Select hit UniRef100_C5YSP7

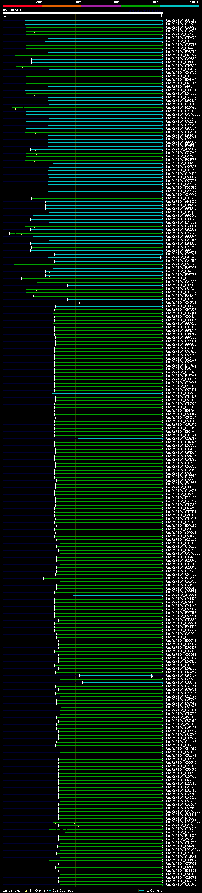click(x=181, y=66)
